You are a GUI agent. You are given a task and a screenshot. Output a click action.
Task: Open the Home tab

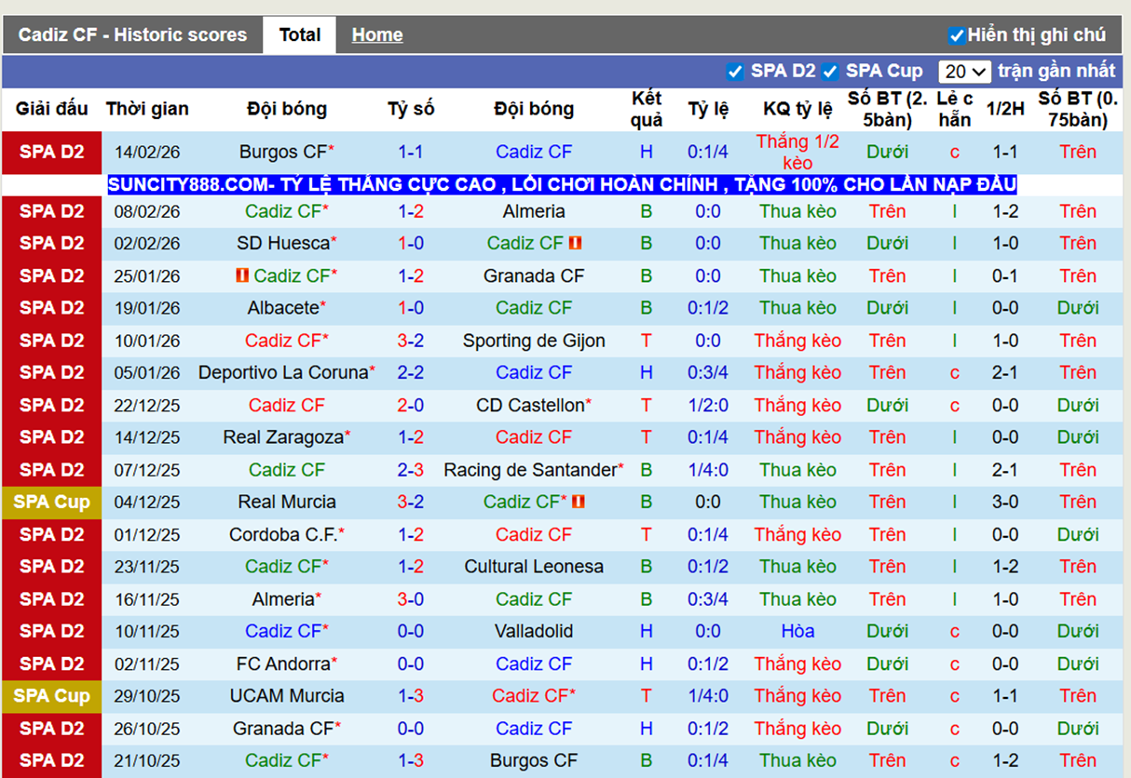coord(377,35)
